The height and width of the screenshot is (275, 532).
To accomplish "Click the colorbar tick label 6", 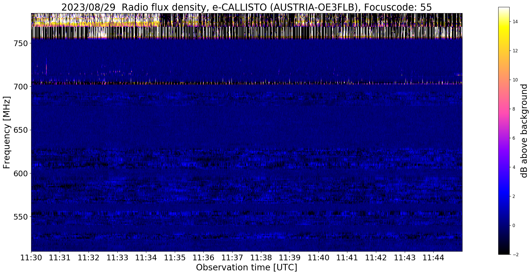I will pos(514,138).
